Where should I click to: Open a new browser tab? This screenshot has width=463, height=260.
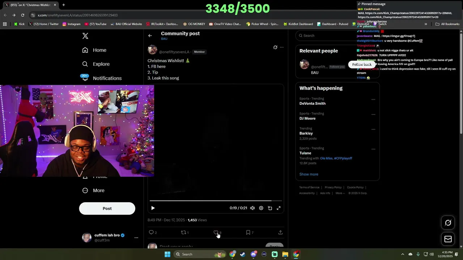click(x=64, y=5)
